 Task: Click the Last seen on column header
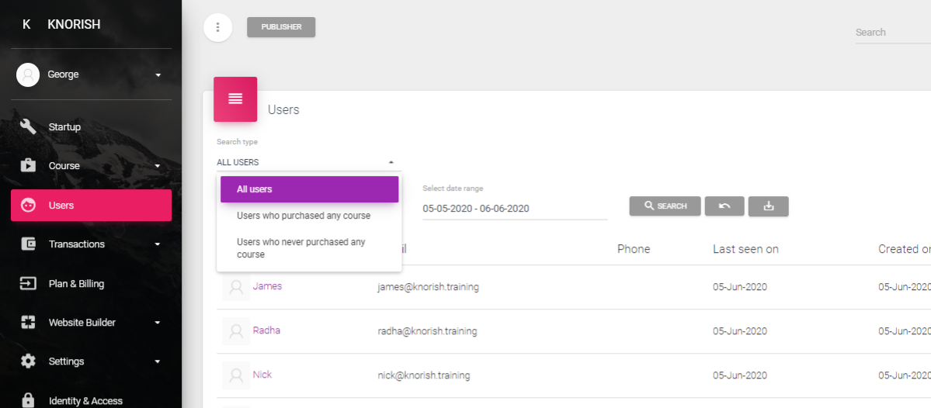745,249
